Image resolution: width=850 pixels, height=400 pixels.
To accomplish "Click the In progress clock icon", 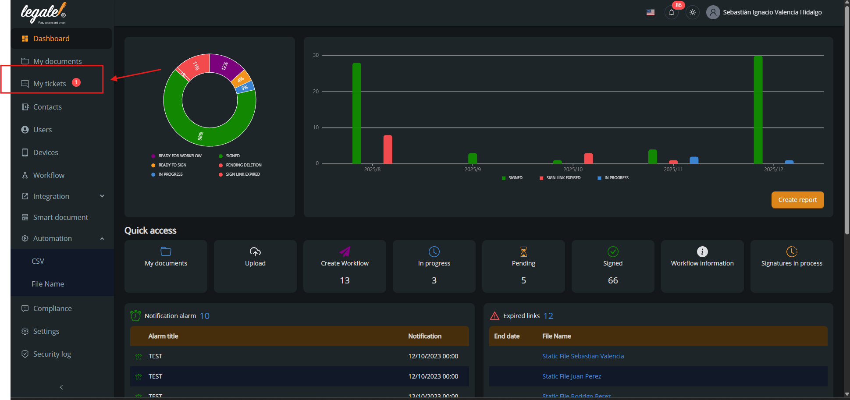I will [434, 251].
